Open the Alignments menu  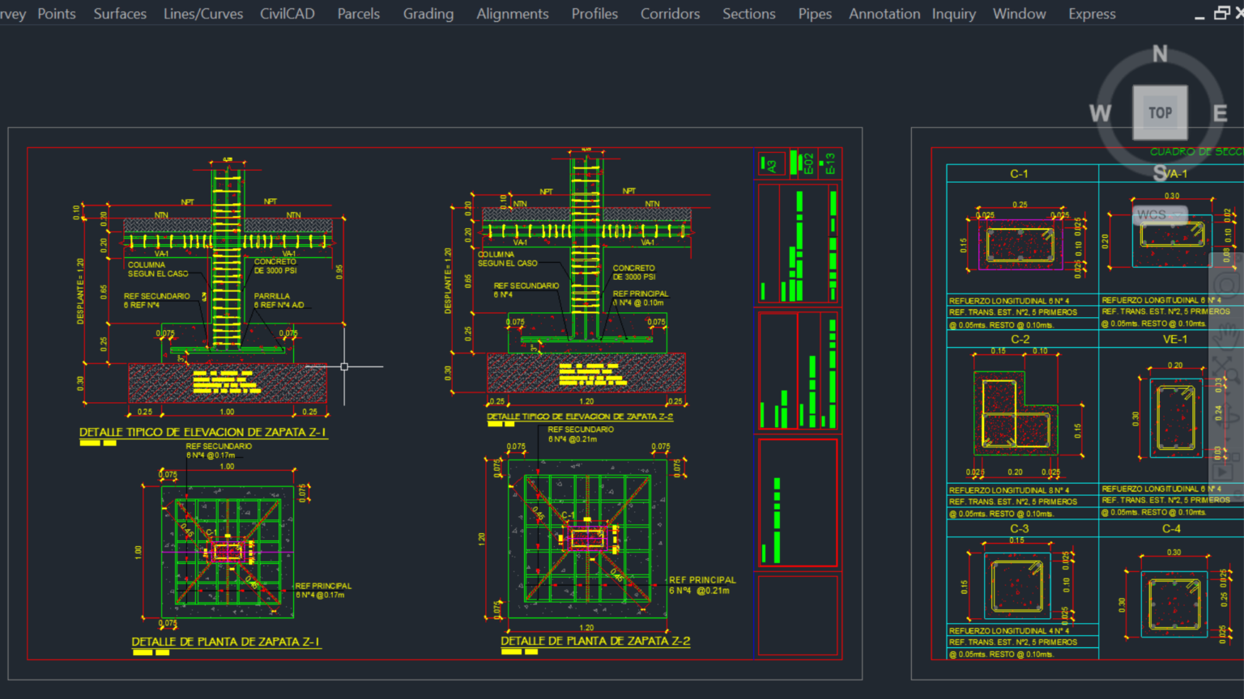[512, 14]
